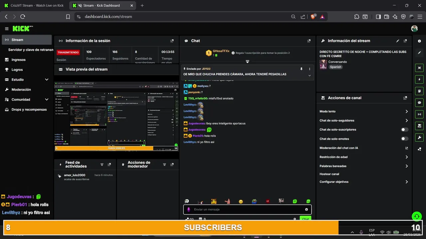The width and height of the screenshot is (426, 239).
Task: Pop out the Feed de actividades panel
Action: [109, 165]
